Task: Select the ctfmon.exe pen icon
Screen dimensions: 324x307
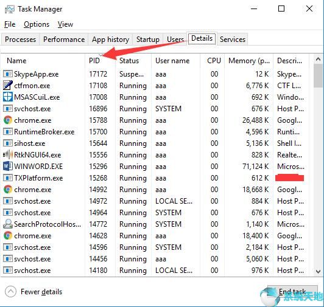Action: pos(8,86)
